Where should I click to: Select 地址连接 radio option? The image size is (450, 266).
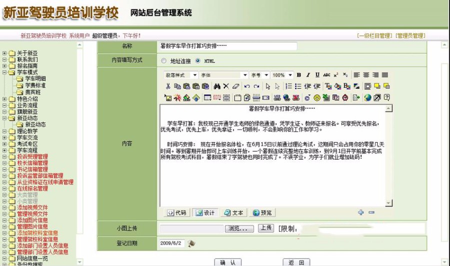pos(164,61)
